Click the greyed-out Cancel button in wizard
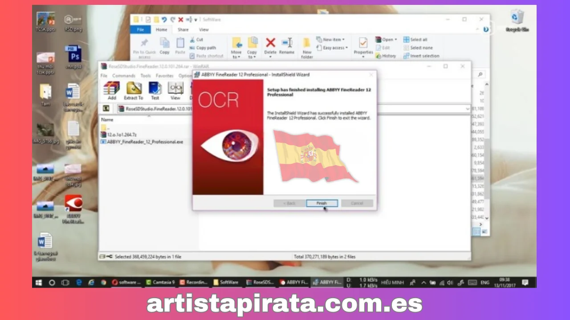This screenshot has height=320, width=570. tap(357, 203)
